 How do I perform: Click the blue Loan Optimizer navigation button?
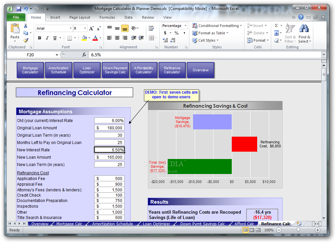point(87,70)
